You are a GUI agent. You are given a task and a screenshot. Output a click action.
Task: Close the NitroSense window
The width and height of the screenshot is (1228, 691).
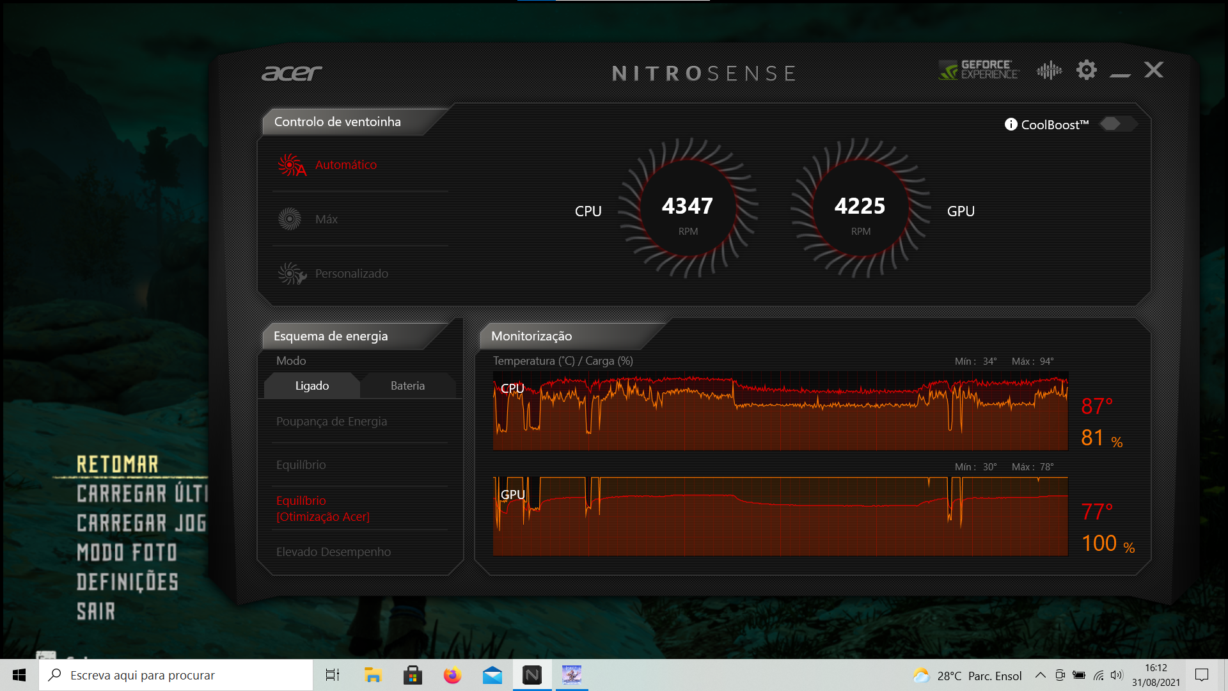pyautogui.click(x=1154, y=70)
